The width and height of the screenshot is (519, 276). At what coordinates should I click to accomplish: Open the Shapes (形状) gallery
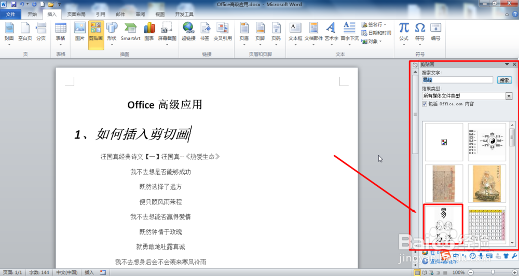coord(112,33)
